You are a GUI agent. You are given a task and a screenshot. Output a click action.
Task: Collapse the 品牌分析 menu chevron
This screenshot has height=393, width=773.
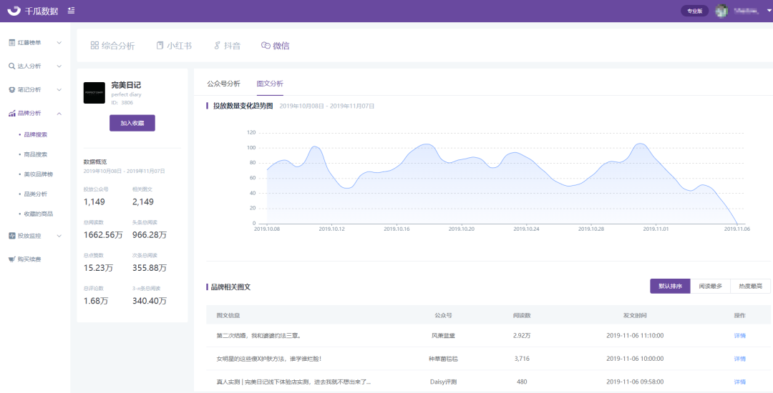tap(59, 113)
